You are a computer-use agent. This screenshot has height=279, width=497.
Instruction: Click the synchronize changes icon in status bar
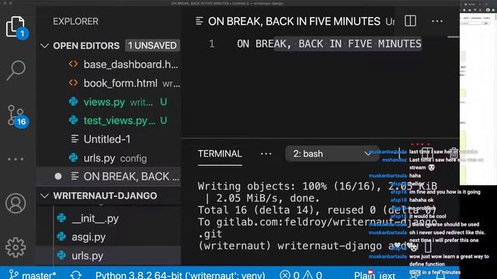pyautogui.click(x=76, y=274)
